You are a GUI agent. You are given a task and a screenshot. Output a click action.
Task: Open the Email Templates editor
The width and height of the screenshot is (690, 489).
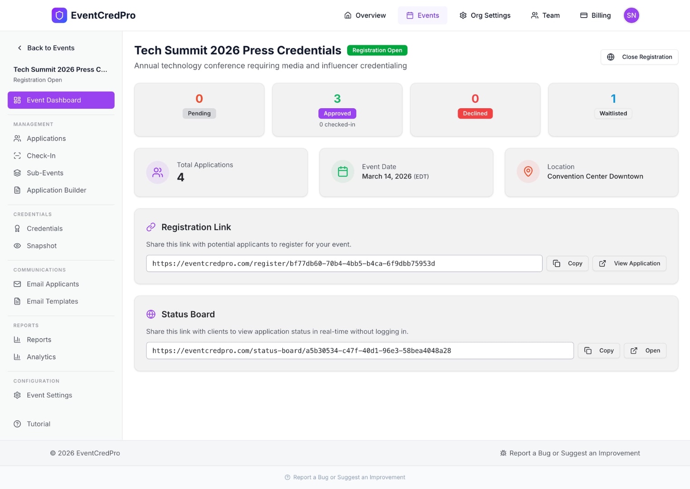pyautogui.click(x=52, y=301)
